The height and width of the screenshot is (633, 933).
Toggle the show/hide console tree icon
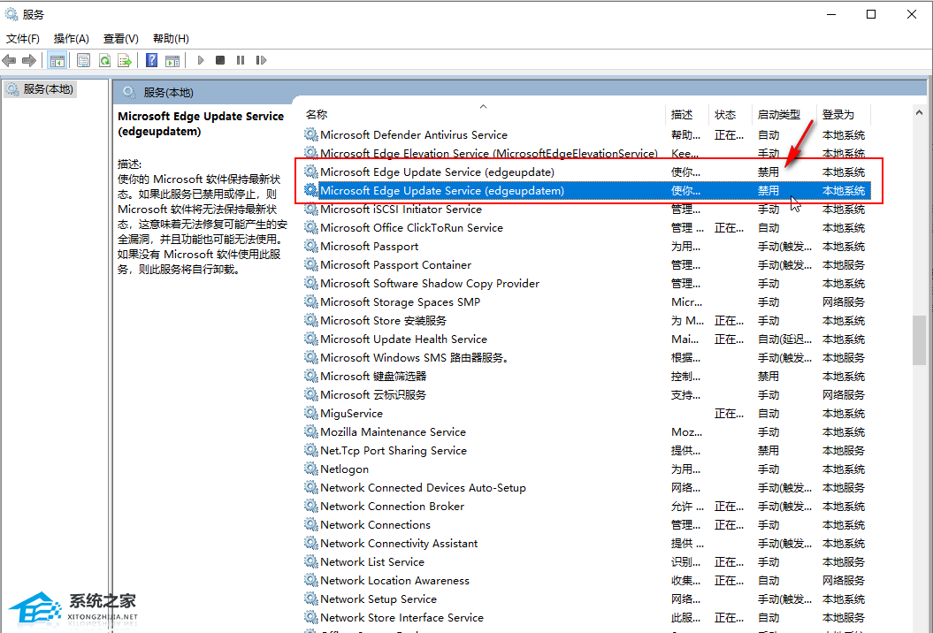click(57, 60)
